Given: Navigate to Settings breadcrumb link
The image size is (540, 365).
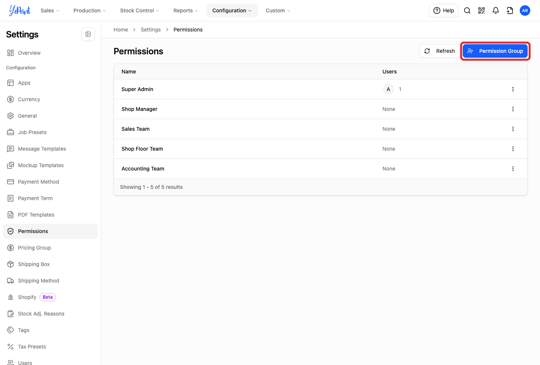Looking at the screenshot, I should [x=151, y=30].
